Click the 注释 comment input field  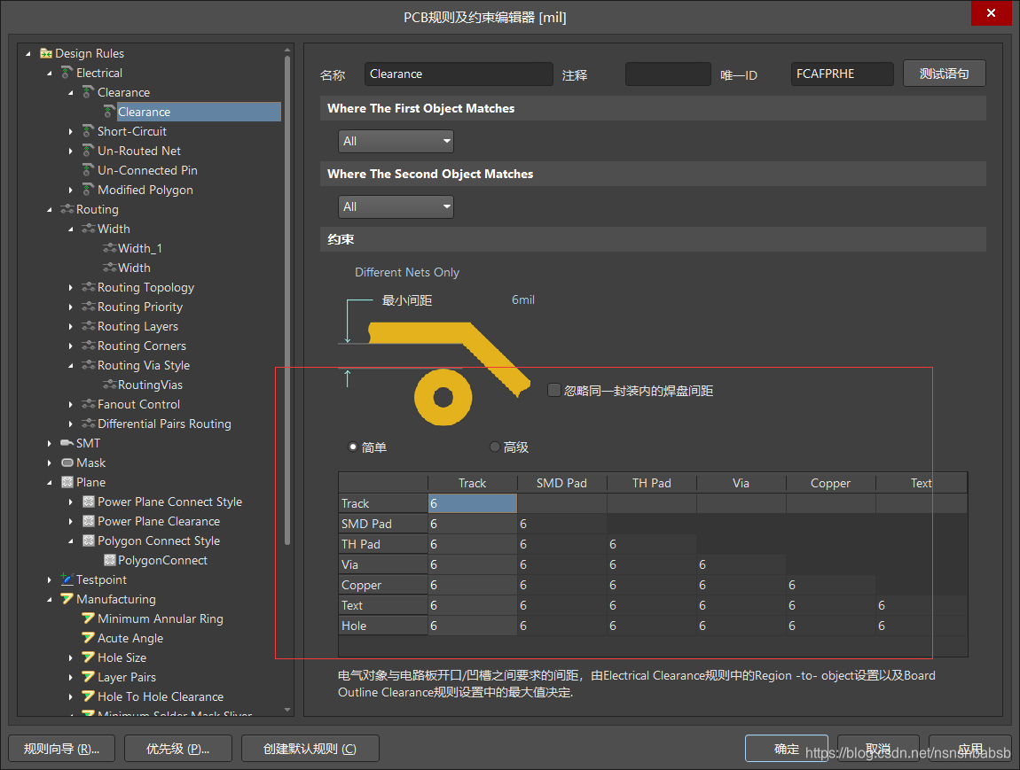[668, 74]
